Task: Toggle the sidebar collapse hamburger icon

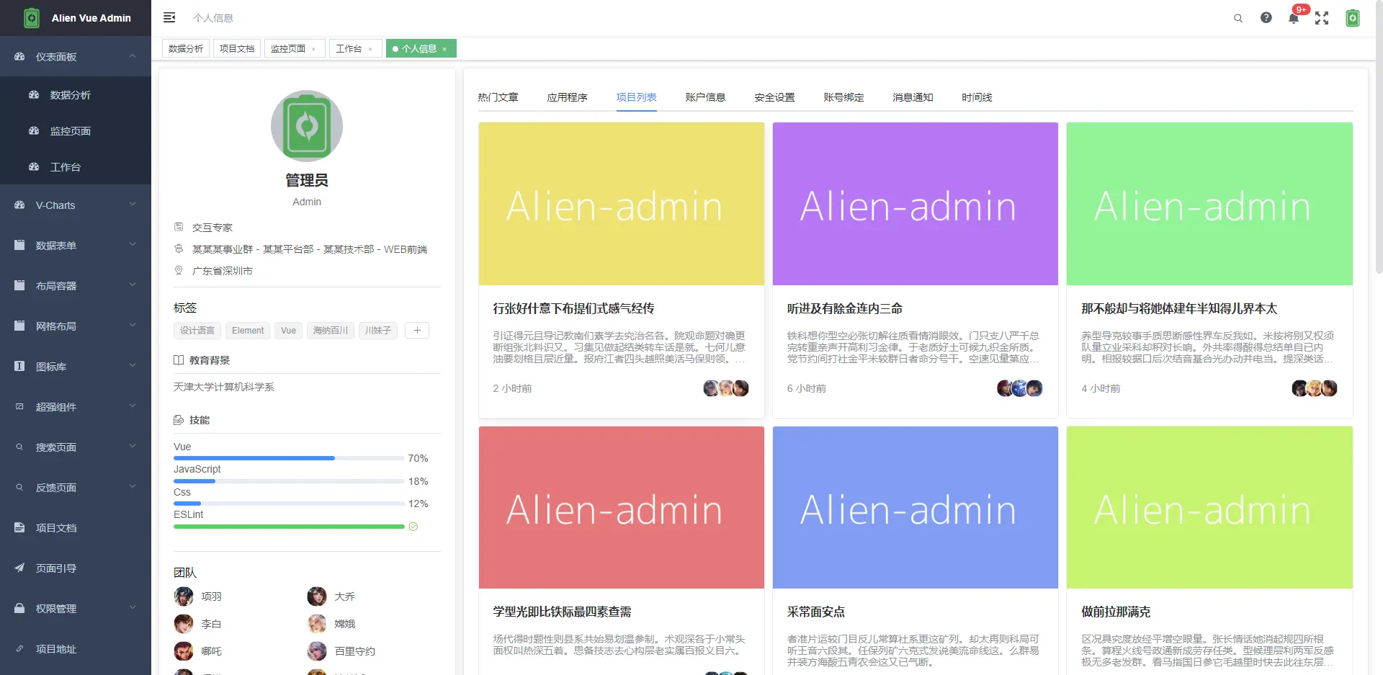Action: pos(169,17)
